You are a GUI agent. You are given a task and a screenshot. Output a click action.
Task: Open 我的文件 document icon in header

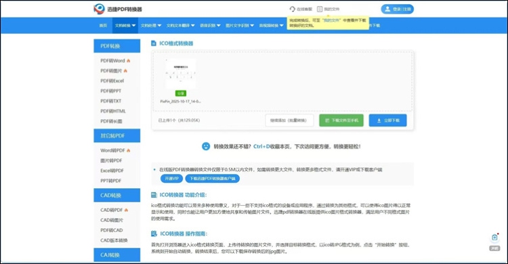tap(320, 9)
